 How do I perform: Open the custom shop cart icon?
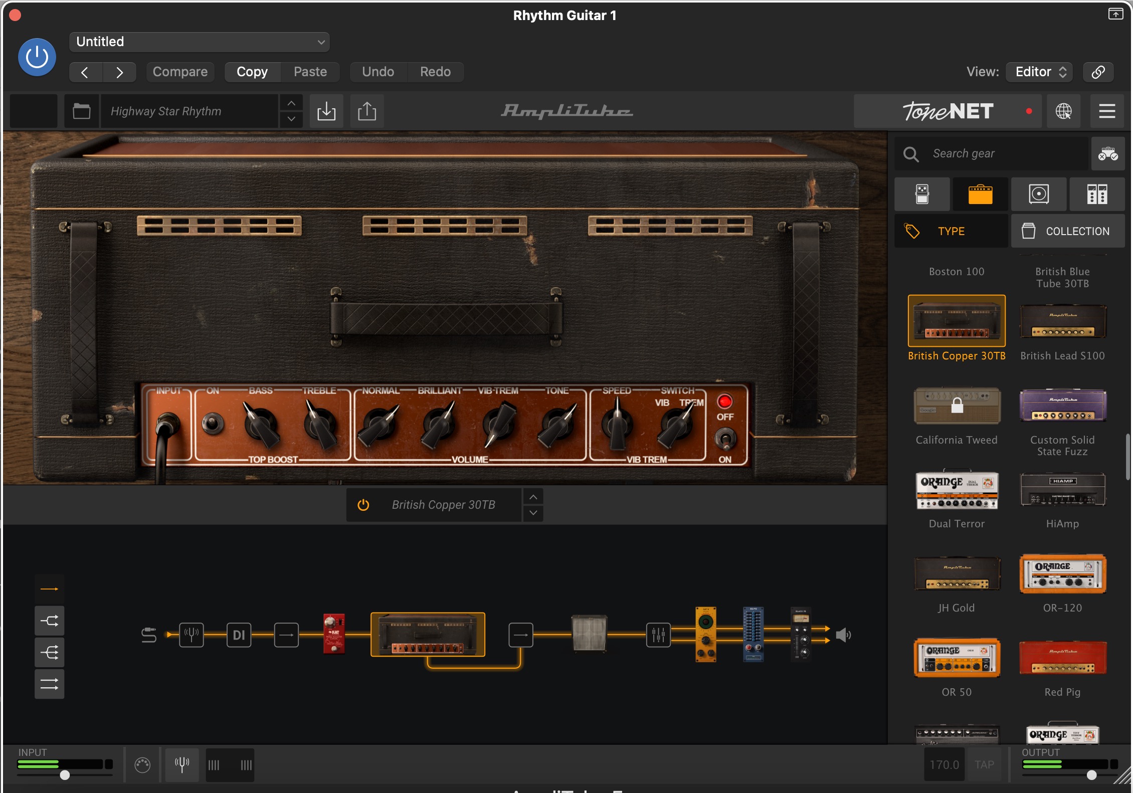[x=1108, y=153]
